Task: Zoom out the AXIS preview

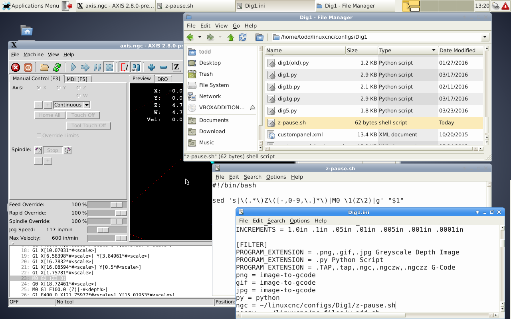Action: (163, 67)
